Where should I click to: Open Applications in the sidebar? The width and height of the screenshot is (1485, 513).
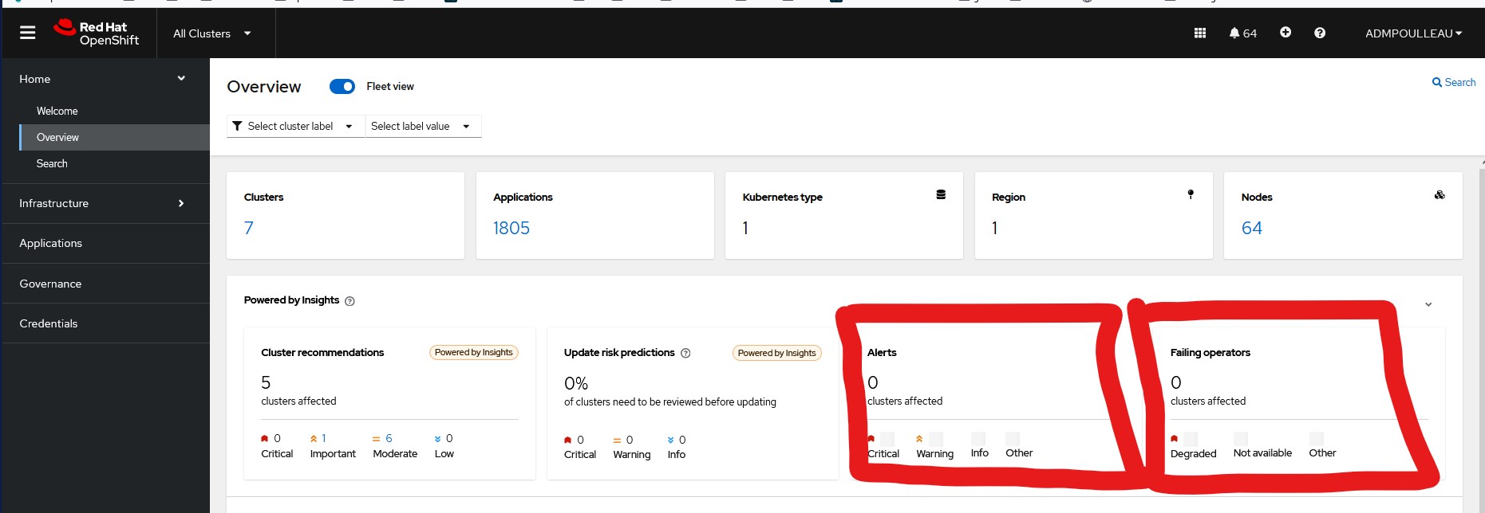point(51,243)
